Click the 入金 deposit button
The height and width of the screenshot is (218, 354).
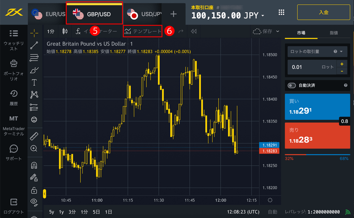click(323, 12)
